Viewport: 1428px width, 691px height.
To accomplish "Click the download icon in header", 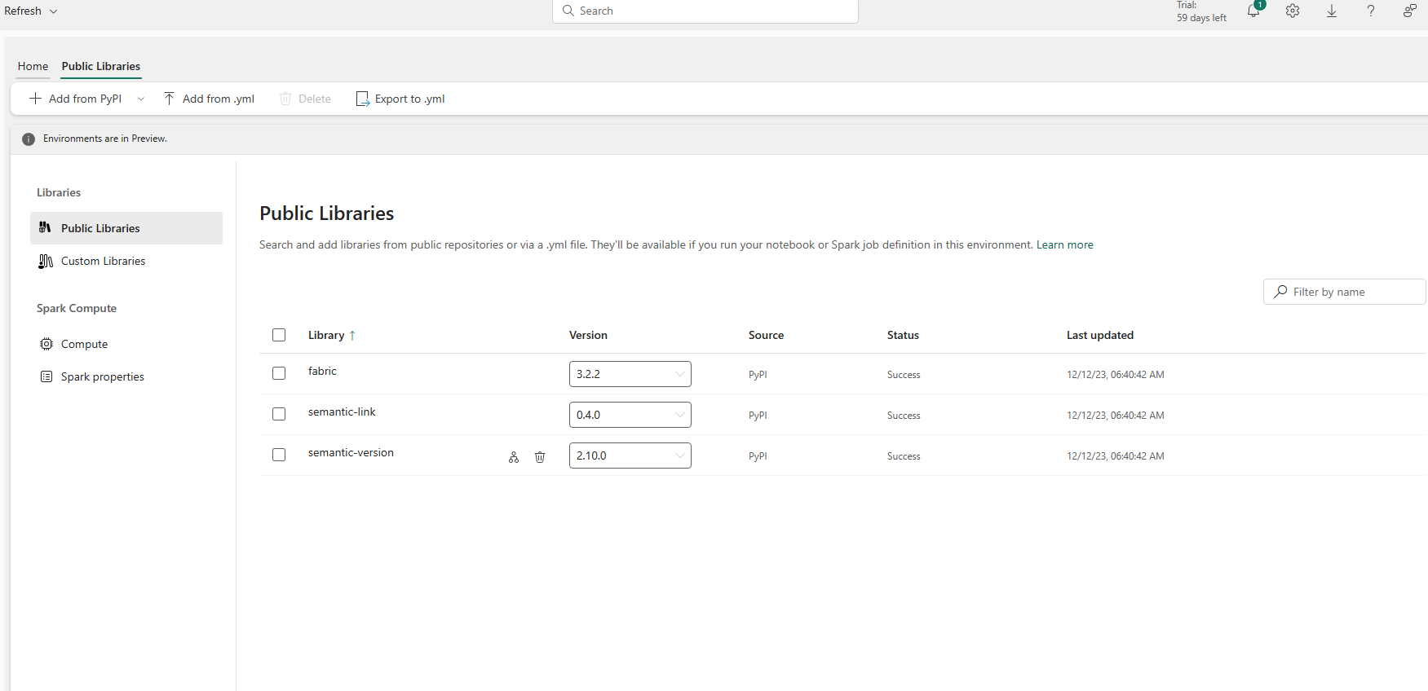I will point(1332,11).
